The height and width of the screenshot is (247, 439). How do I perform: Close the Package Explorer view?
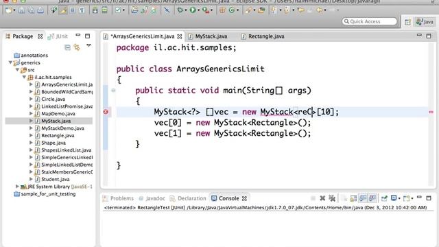click(x=40, y=36)
